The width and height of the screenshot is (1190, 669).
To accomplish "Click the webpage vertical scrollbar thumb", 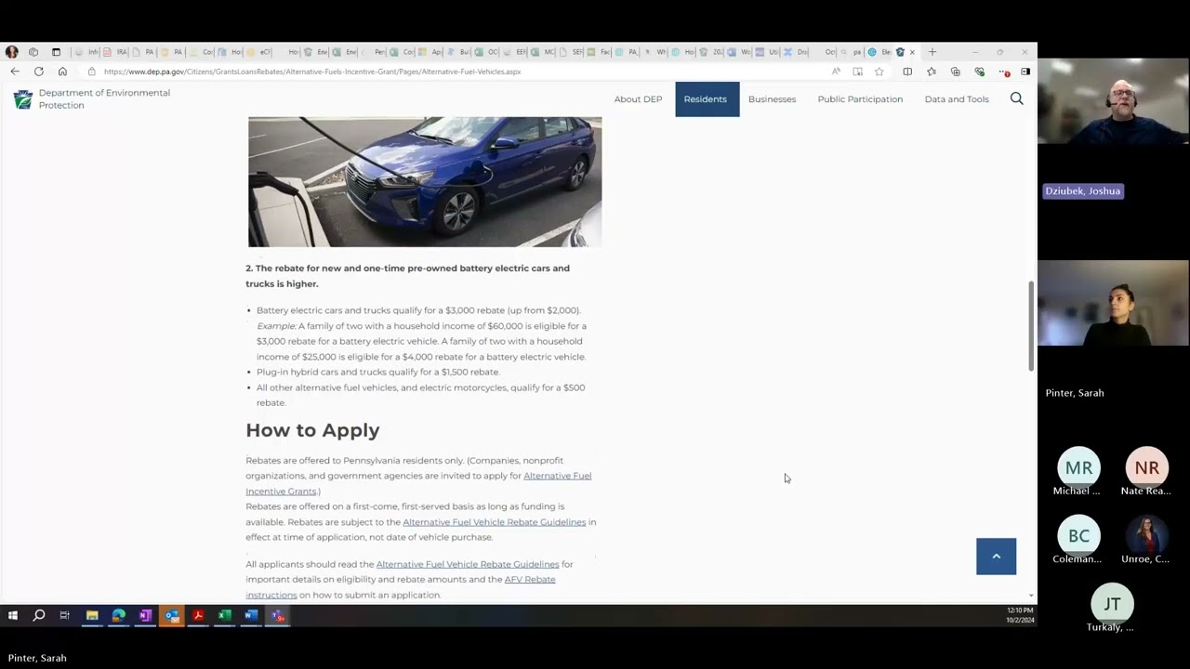I will pyautogui.click(x=1030, y=325).
